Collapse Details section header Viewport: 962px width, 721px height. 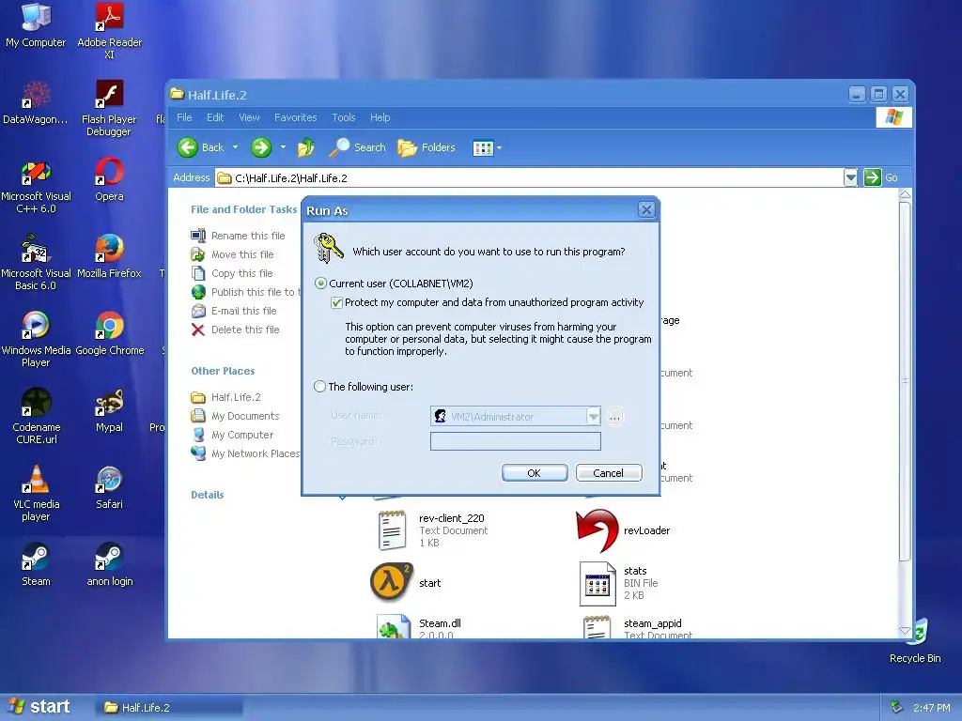click(208, 495)
